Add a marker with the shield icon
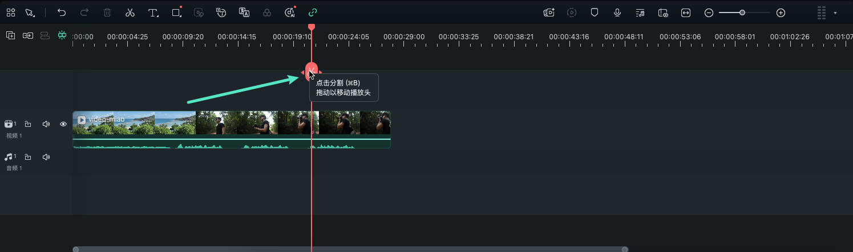The image size is (853, 252). [595, 13]
